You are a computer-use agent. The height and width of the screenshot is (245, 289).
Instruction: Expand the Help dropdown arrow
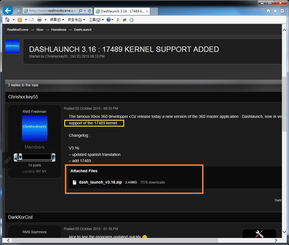coord(112,20)
